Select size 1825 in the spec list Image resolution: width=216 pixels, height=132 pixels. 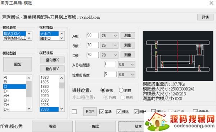pyautogui.click(x=49, y=82)
